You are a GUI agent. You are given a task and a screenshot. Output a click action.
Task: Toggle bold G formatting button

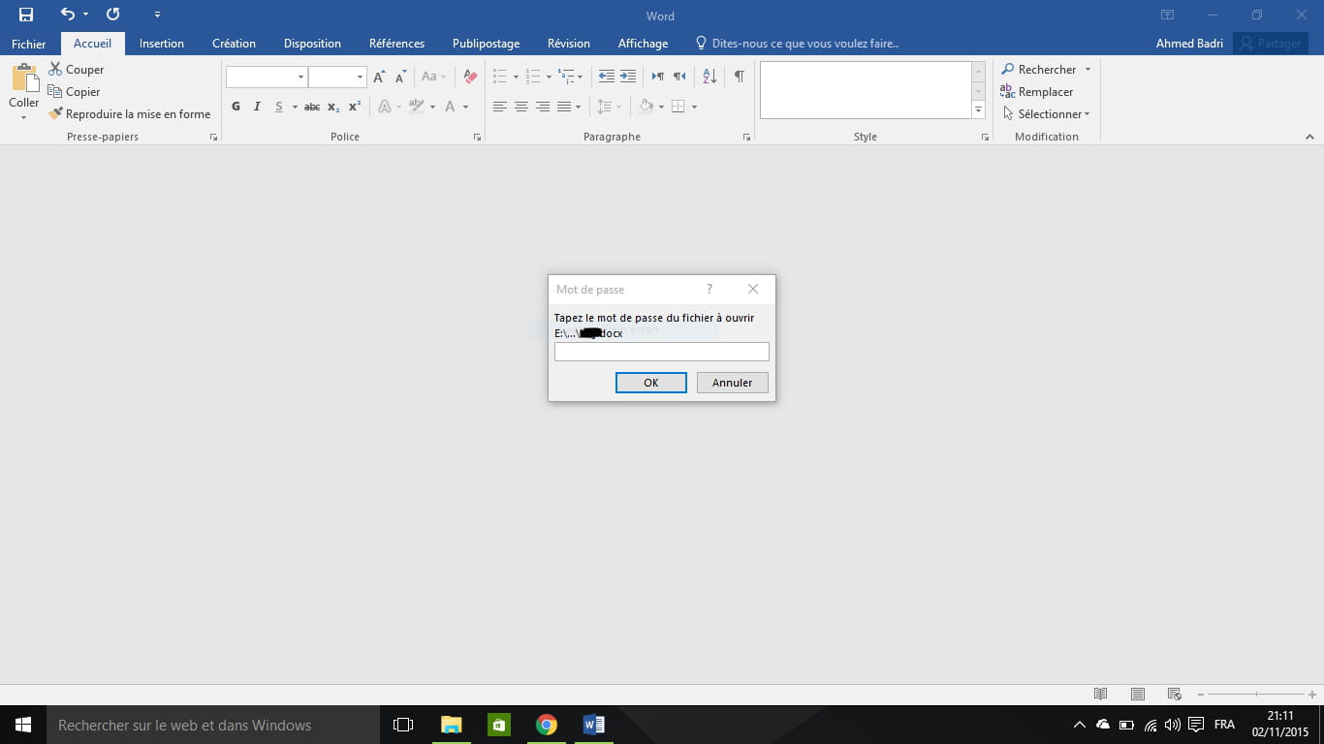pyautogui.click(x=236, y=107)
